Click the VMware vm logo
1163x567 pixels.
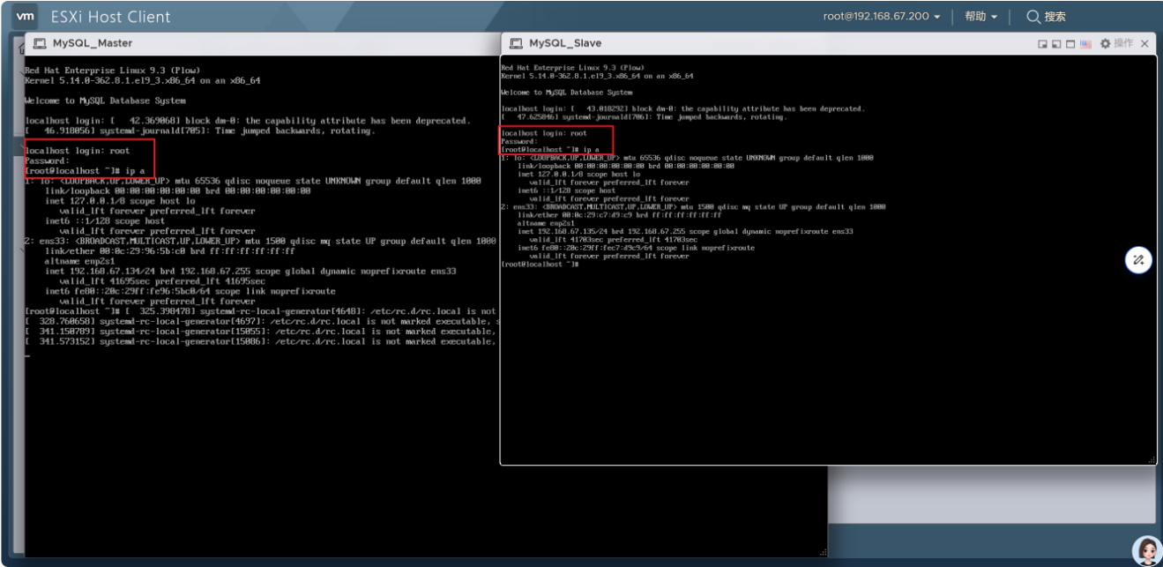coord(26,16)
